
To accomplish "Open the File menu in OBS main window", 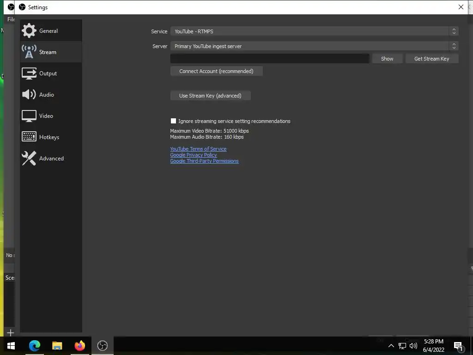I will pyautogui.click(x=11, y=19).
